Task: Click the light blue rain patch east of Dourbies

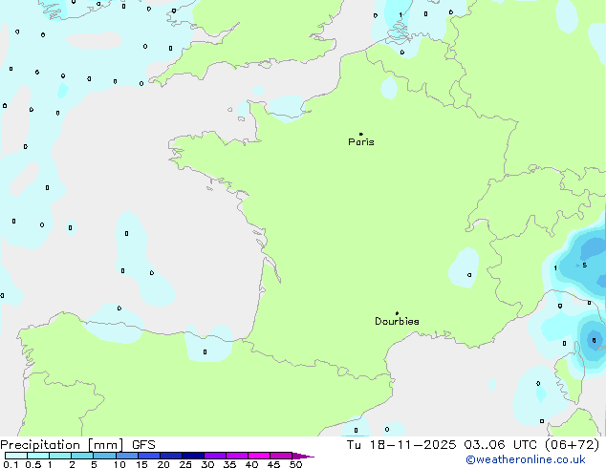Action: [x=465, y=266]
